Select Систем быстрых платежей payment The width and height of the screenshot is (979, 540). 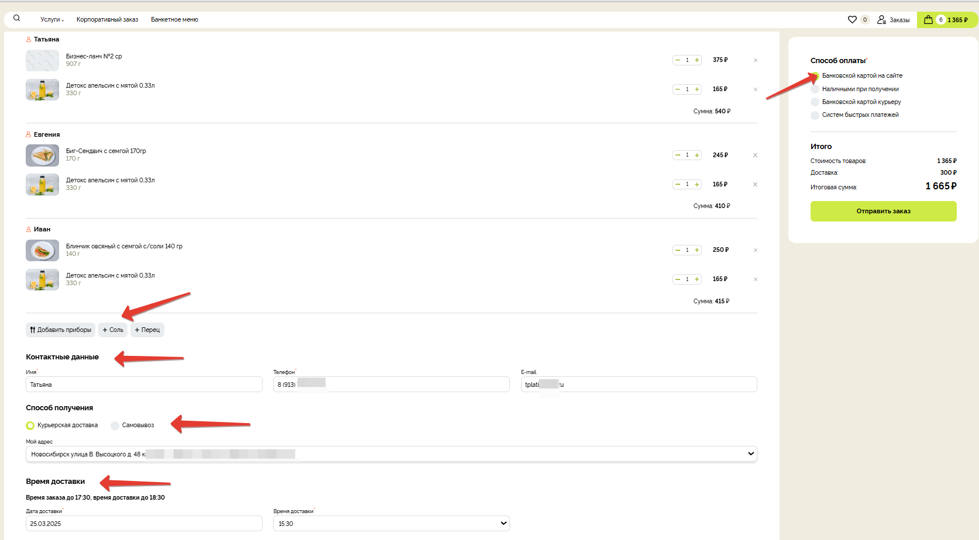815,115
